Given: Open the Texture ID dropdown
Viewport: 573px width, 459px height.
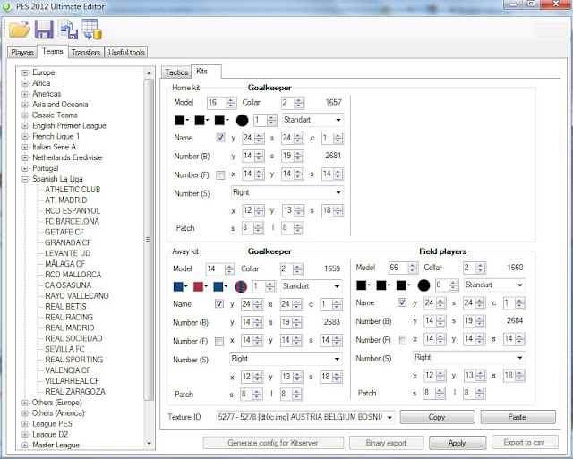Looking at the screenshot, I should coord(305,417).
